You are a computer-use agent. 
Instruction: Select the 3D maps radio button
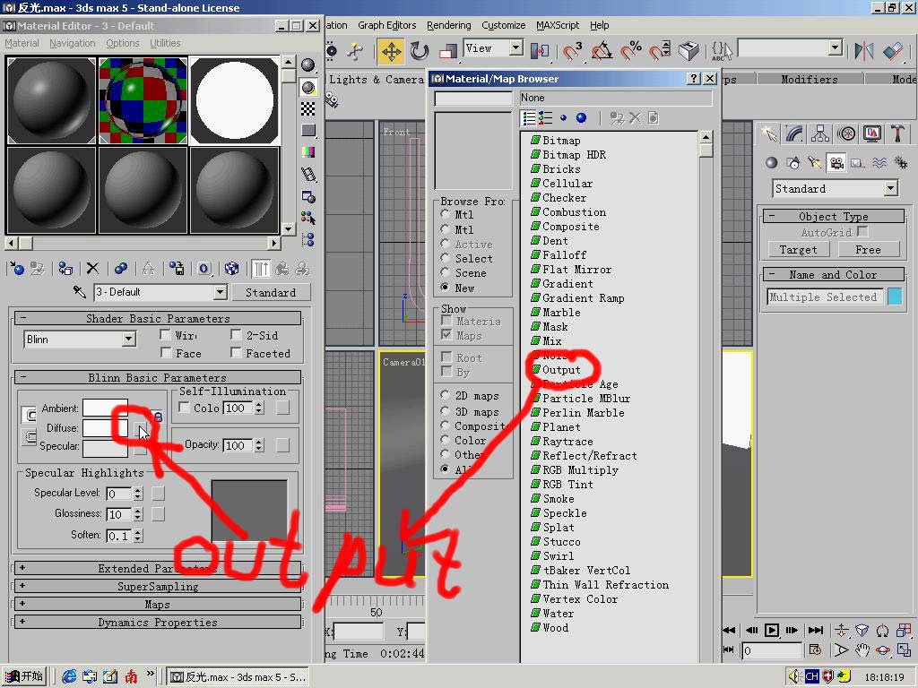[445, 411]
